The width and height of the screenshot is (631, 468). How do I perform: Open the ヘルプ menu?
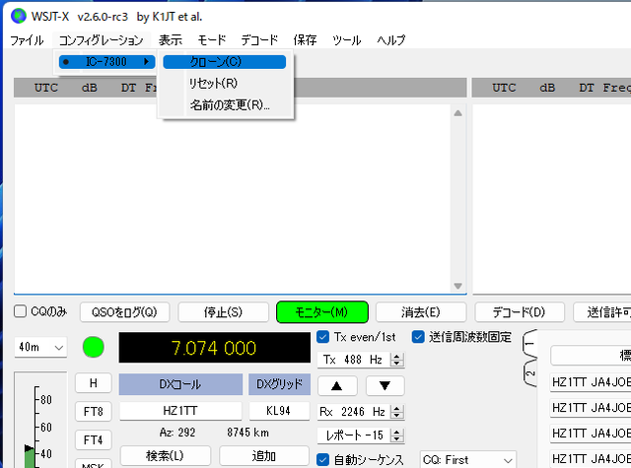(x=390, y=40)
